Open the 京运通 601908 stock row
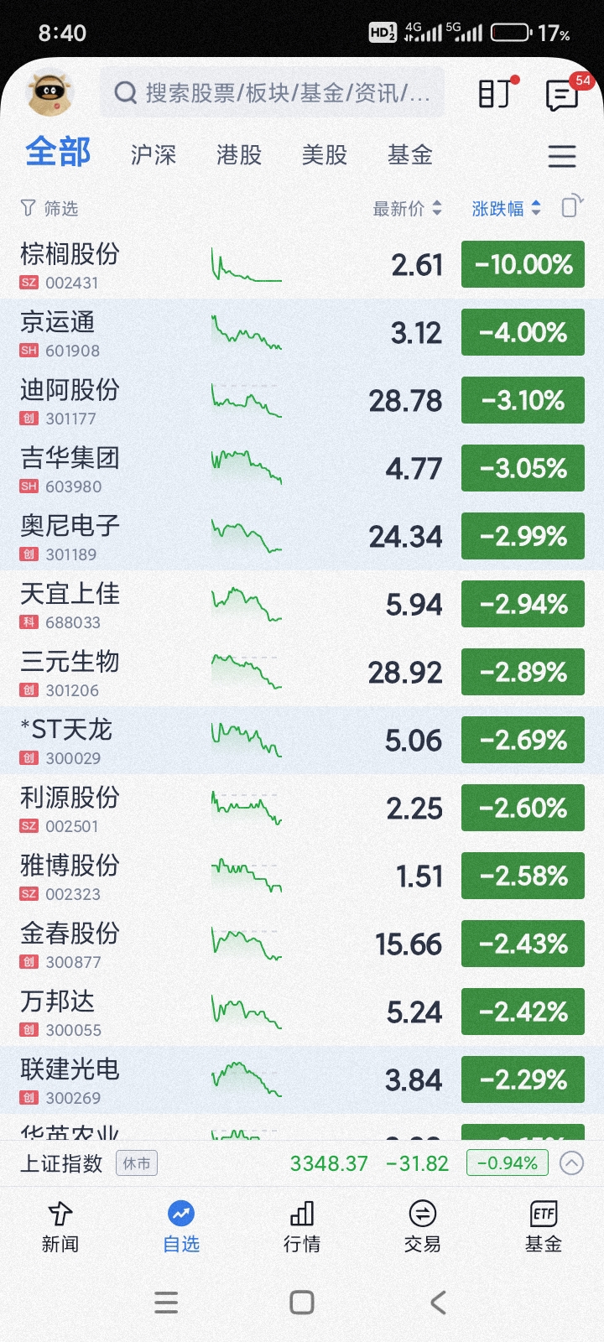Screen dimensions: 604x1342 click(x=302, y=334)
